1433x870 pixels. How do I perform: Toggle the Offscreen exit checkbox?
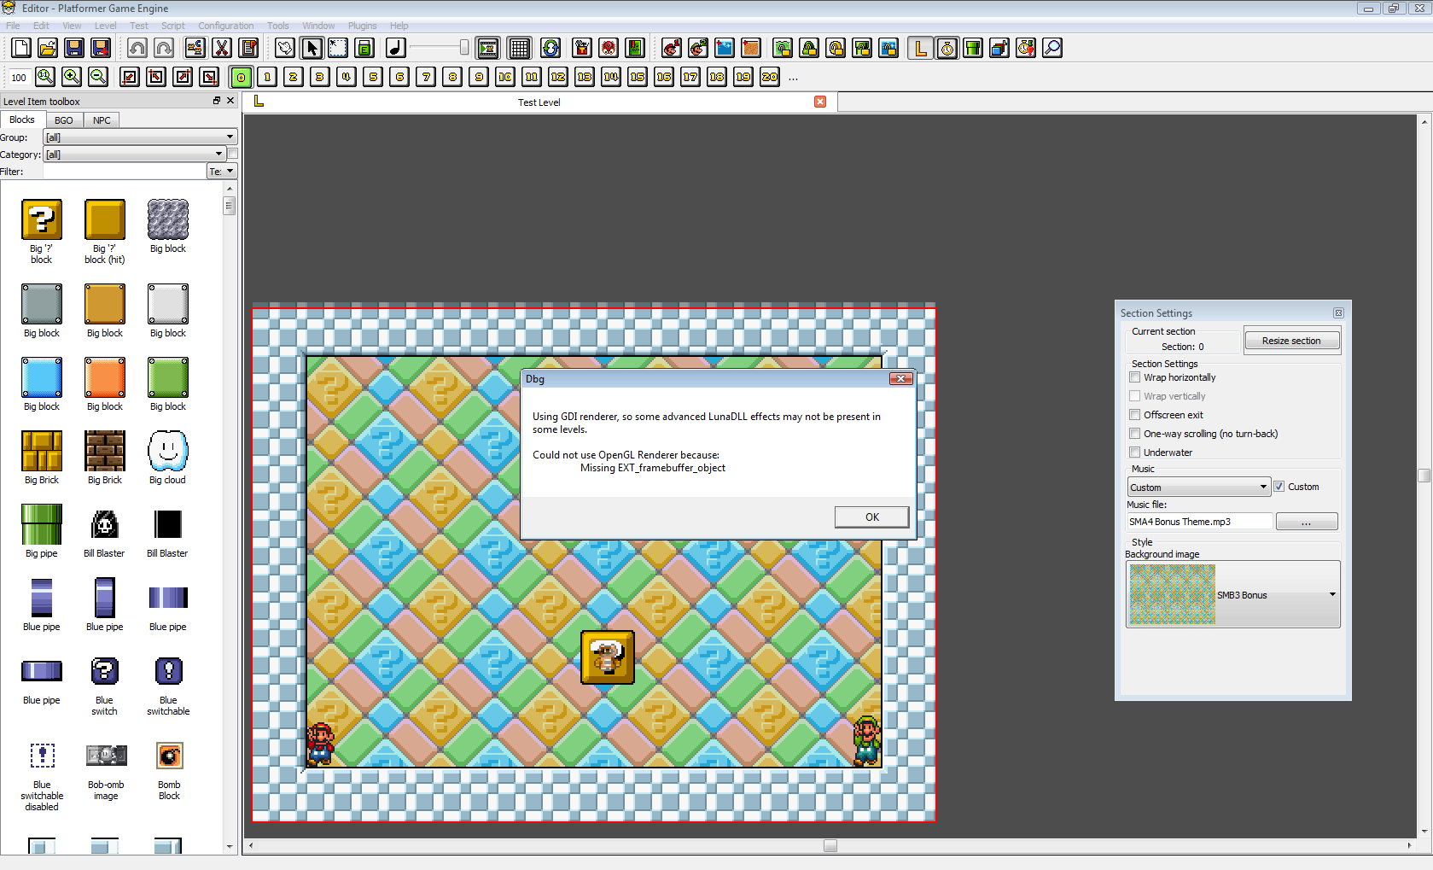pyautogui.click(x=1135, y=415)
